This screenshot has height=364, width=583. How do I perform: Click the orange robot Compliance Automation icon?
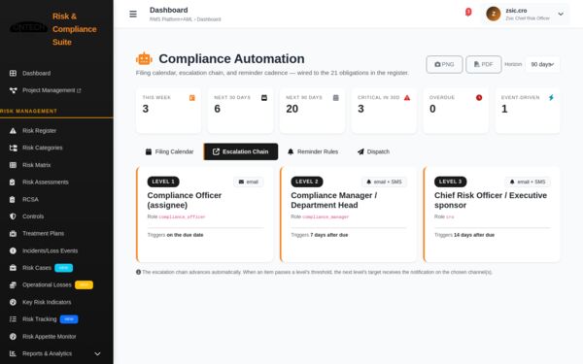[144, 58]
